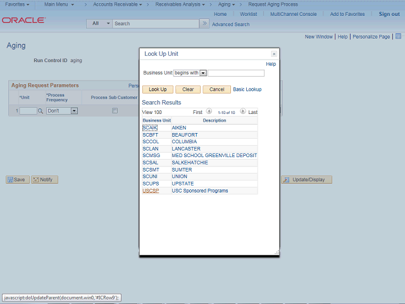Open Advanced Search
The width and height of the screenshot is (405, 304).
[x=230, y=25]
